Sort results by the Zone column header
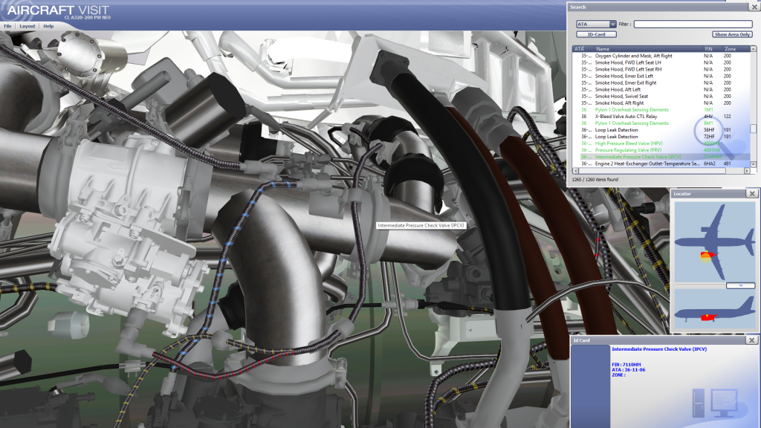Image resolution: width=761 pixels, height=428 pixels. pos(736,49)
